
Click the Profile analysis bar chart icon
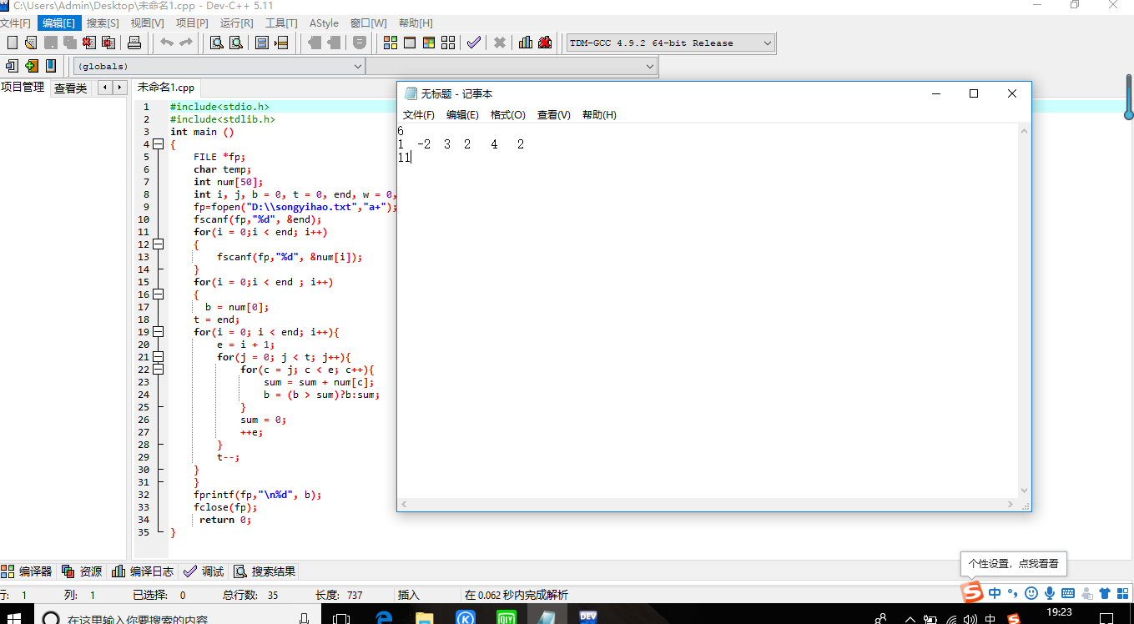tap(526, 43)
